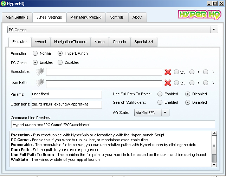Click help panel scroll down arrow
226x177 pixels.
(x=214, y=165)
